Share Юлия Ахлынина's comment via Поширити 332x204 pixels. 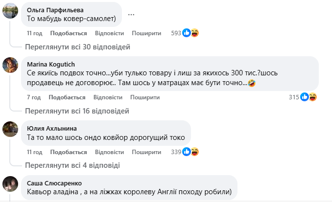click(146, 152)
